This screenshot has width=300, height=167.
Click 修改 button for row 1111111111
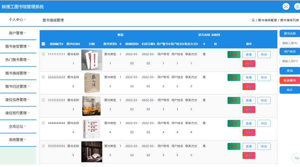tap(264, 55)
